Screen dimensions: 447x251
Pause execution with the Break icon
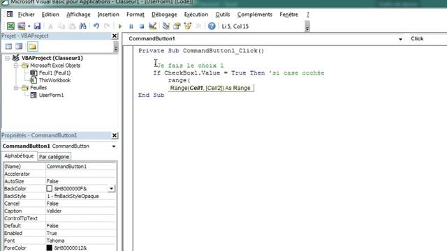click(131, 26)
